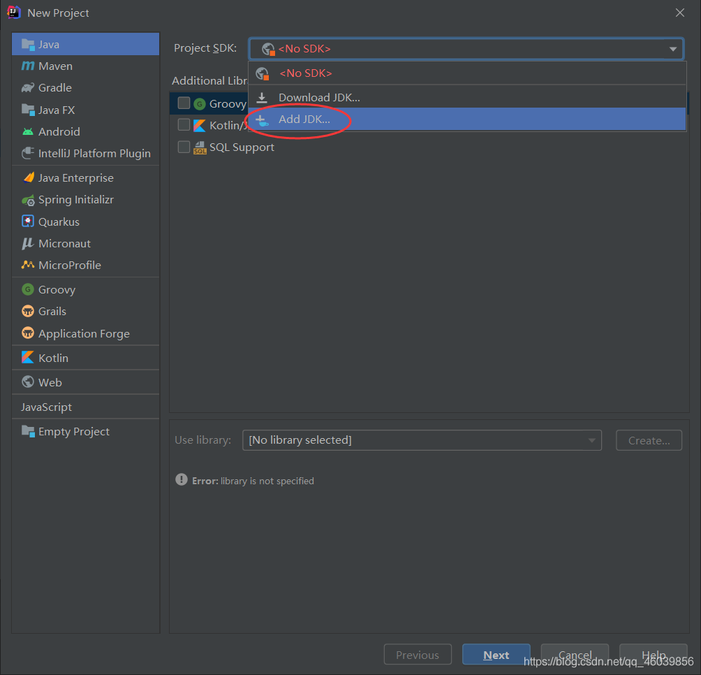Click the 'Java Enterprise' label text
701x675 pixels.
76,177
